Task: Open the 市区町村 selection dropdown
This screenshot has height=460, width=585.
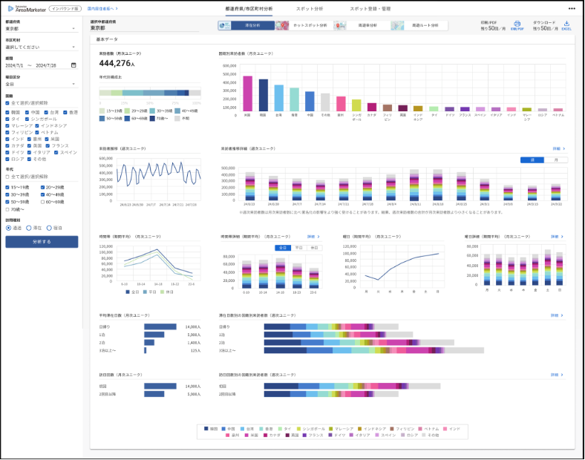Action: (x=73, y=47)
